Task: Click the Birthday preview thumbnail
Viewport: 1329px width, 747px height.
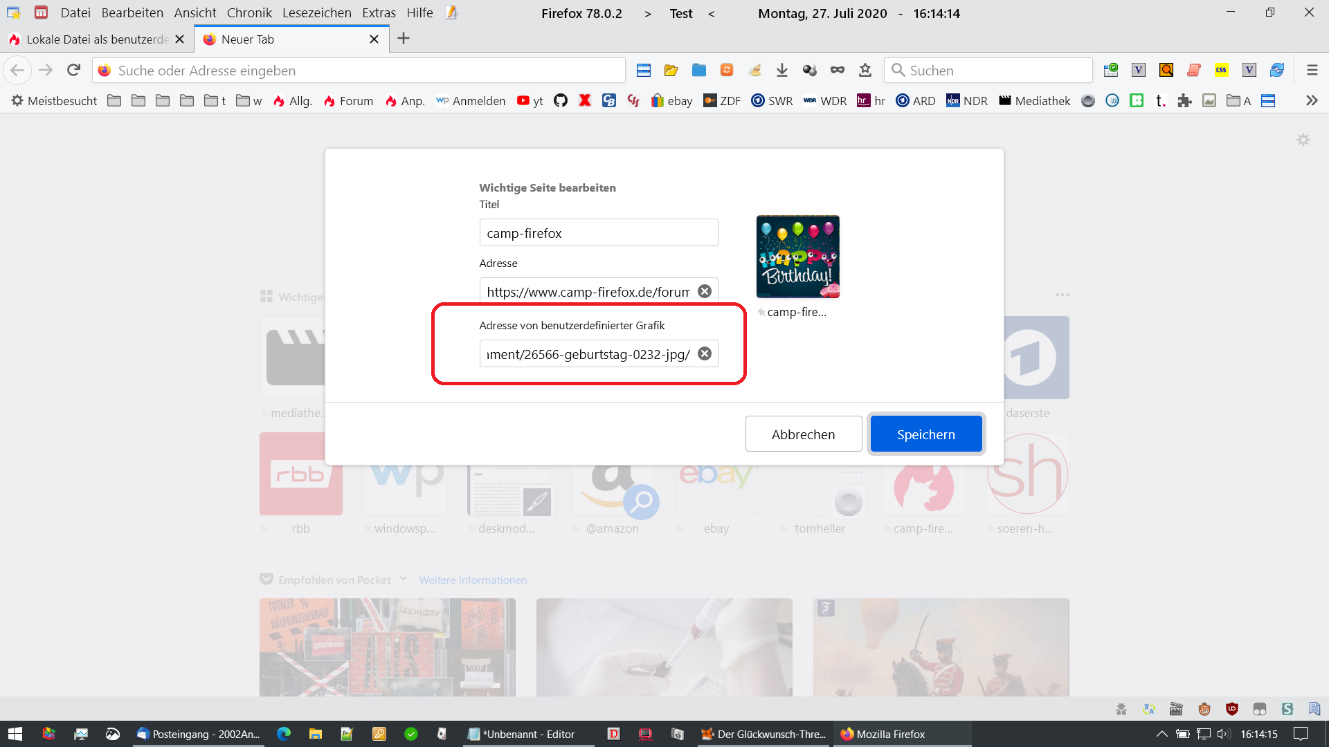Action: click(x=797, y=257)
